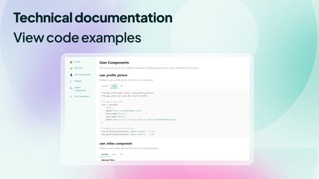Open the API tab under user_profile_picture
319x179 pixels.
click(122, 86)
